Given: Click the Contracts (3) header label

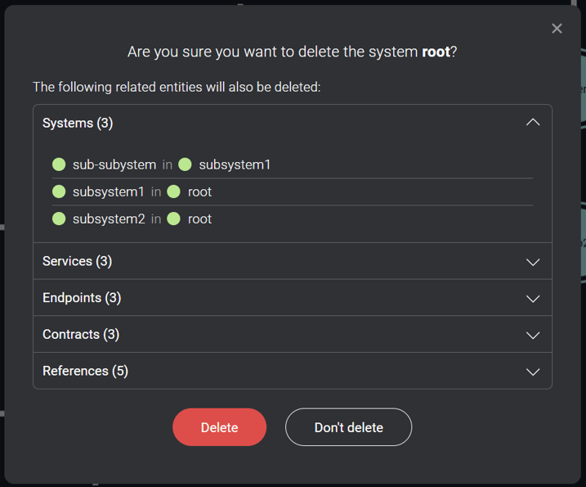Looking at the screenshot, I should tap(81, 334).
